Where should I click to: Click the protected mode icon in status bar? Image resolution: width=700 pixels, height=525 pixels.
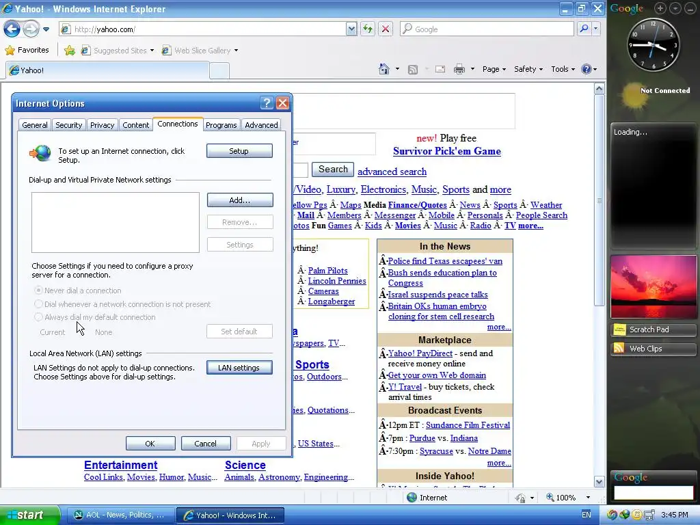coord(520,498)
